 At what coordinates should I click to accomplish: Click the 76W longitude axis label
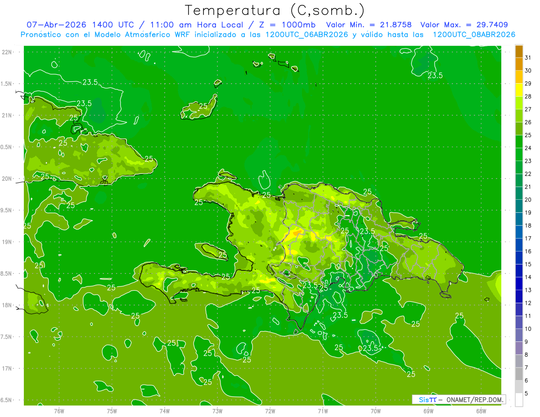59,411
